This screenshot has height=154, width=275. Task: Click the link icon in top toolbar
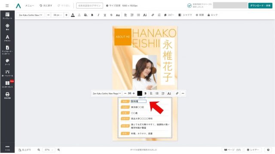[x=153, y=15]
